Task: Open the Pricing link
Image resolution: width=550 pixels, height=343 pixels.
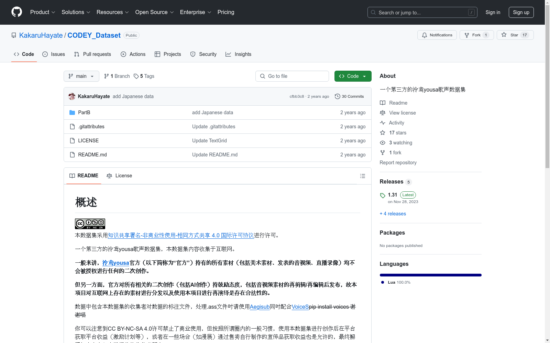Action: (x=226, y=12)
